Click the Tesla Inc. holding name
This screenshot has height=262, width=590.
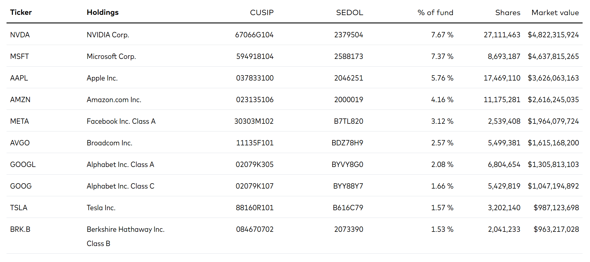101,208
